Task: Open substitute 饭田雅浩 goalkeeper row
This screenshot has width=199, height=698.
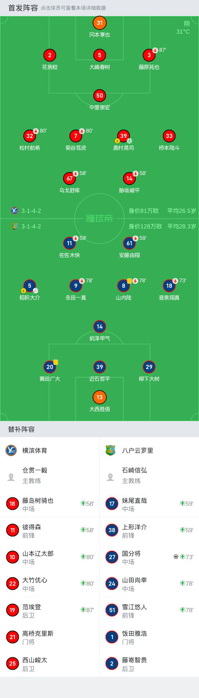Action: pos(149,637)
